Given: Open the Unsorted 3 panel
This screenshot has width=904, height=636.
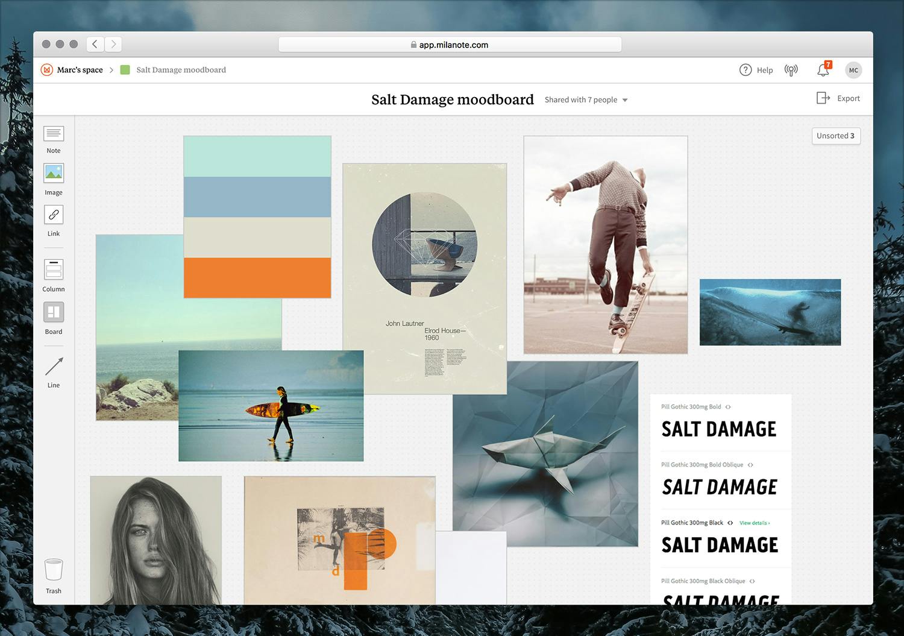Looking at the screenshot, I should coord(836,136).
